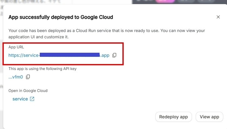
Task: Click the App URL field label
Action: coord(16,47)
